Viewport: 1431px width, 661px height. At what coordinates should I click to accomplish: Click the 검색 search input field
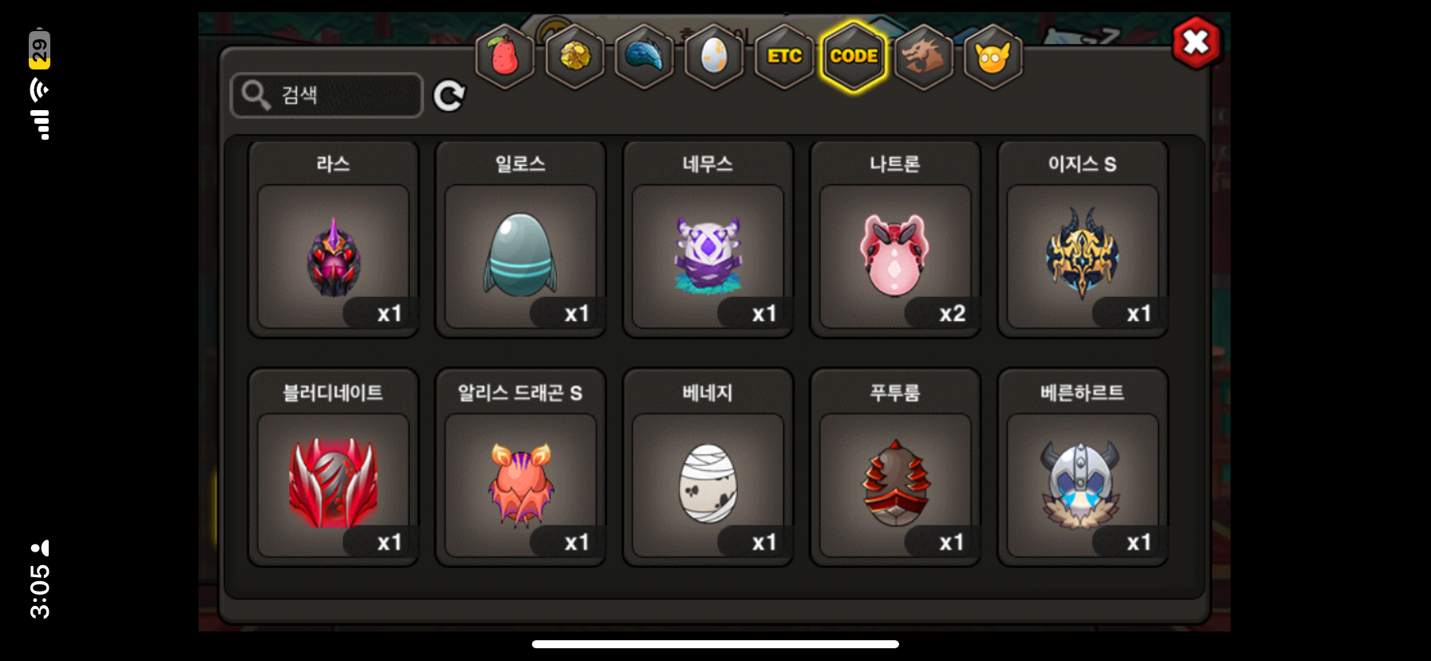pyautogui.click(x=327, y=95)
